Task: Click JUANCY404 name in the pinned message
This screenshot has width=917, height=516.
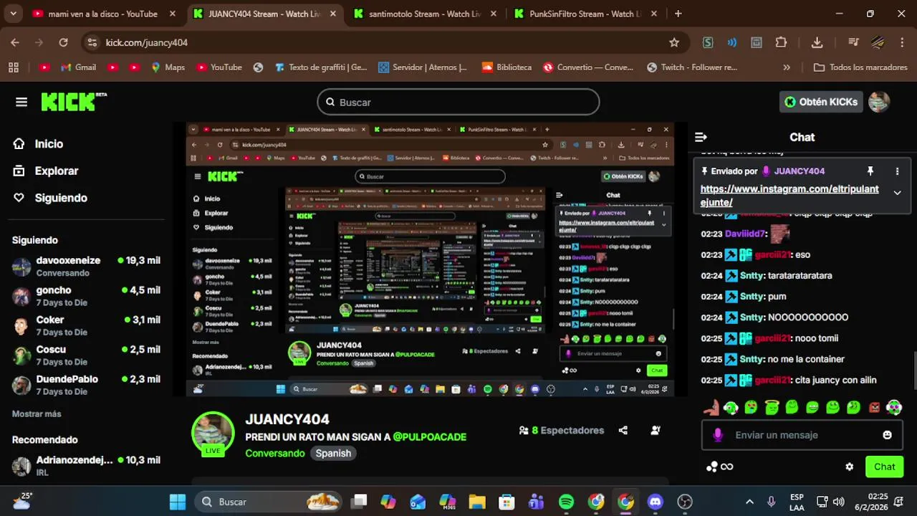Action: [799, 171]
